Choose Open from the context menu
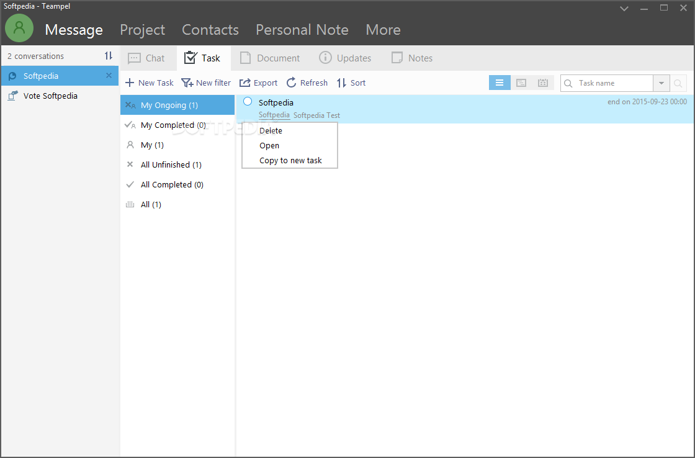The width and height of the screenshot is (695, 458). pos(289,145)
